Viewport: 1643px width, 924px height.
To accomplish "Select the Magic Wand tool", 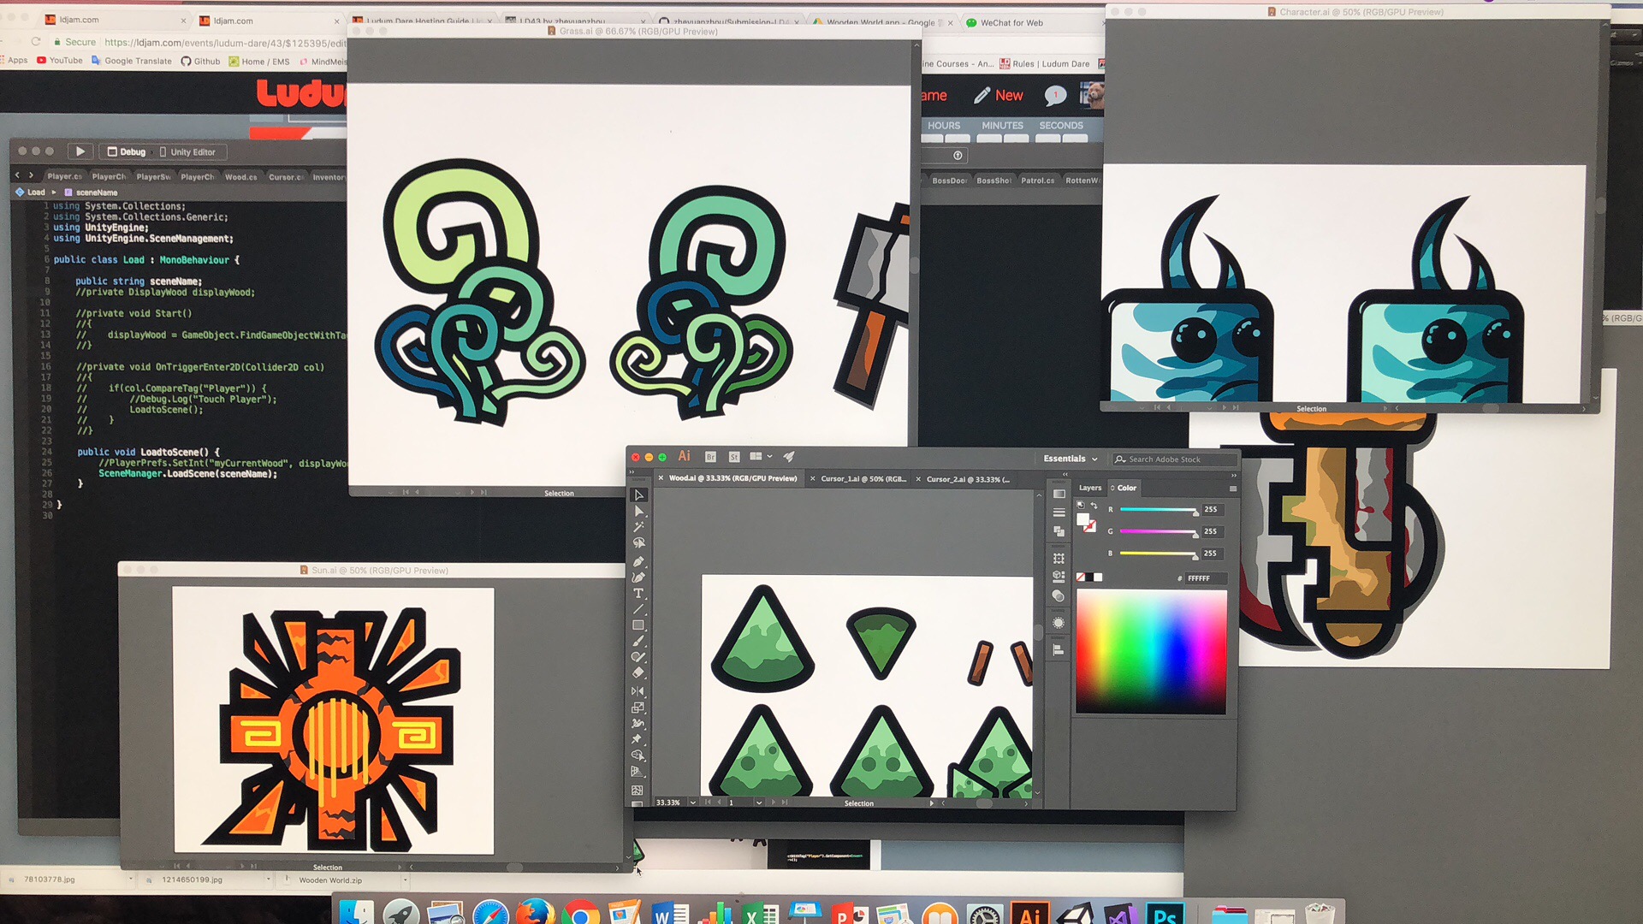I will click(x=638, y=527).
